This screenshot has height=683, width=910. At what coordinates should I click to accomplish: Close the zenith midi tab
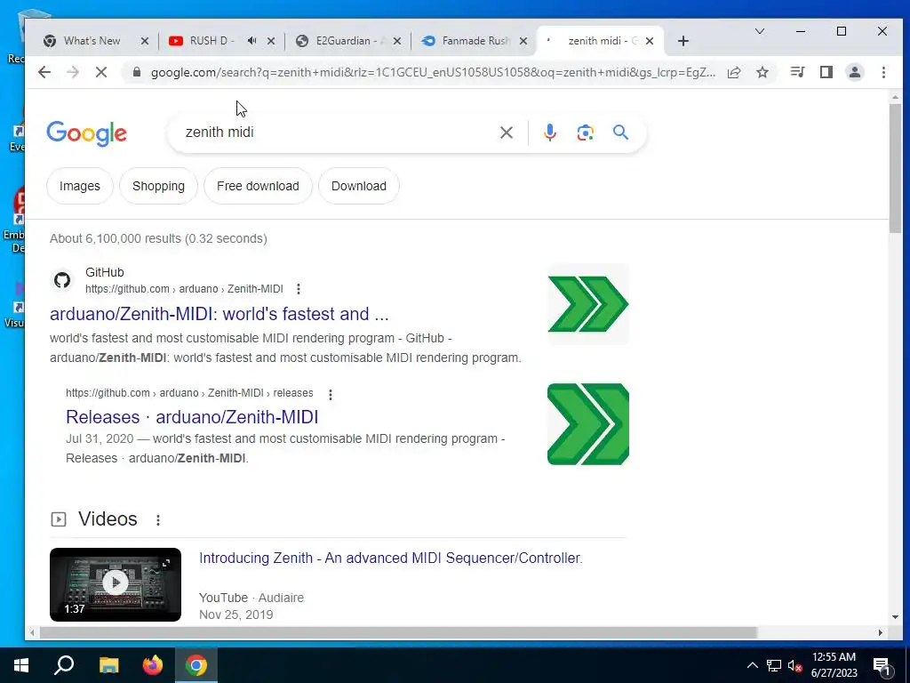coord(650,41)
